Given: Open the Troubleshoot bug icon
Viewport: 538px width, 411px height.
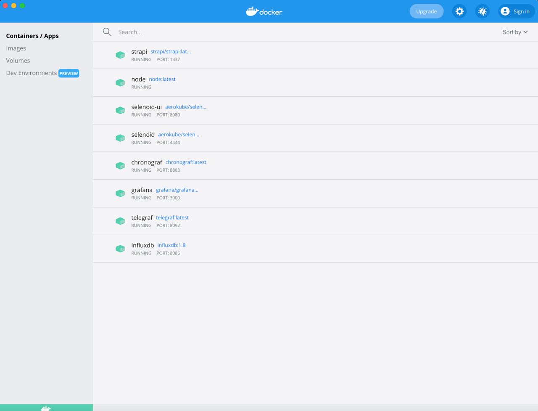Looking at the screenshot, I should (482, 11).
